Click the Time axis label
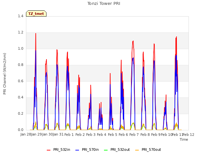 tap(184, 139)
